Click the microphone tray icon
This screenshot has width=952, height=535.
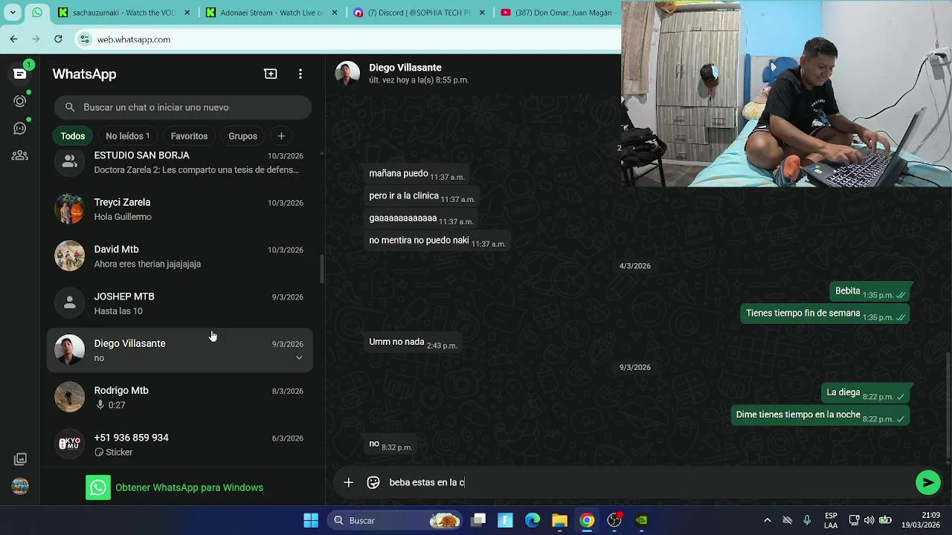click(807, 520)
